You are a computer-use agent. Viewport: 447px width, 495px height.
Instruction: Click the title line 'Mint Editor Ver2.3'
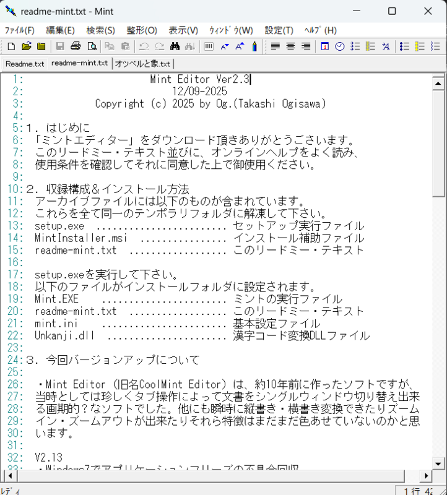[199, 79]
